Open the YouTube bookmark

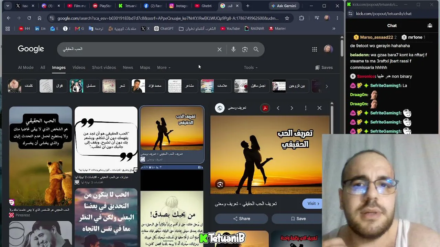(230, 28)
